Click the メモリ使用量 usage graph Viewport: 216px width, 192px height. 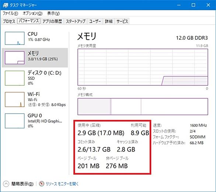coord(143,67)
